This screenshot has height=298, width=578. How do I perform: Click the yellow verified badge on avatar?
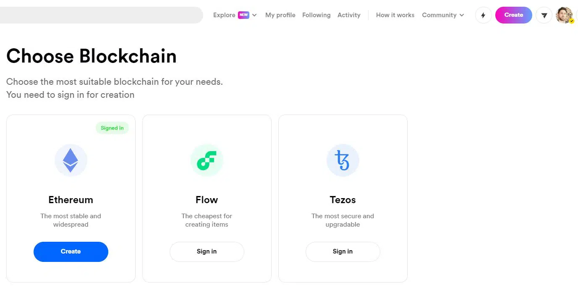[x=571, y=21]
